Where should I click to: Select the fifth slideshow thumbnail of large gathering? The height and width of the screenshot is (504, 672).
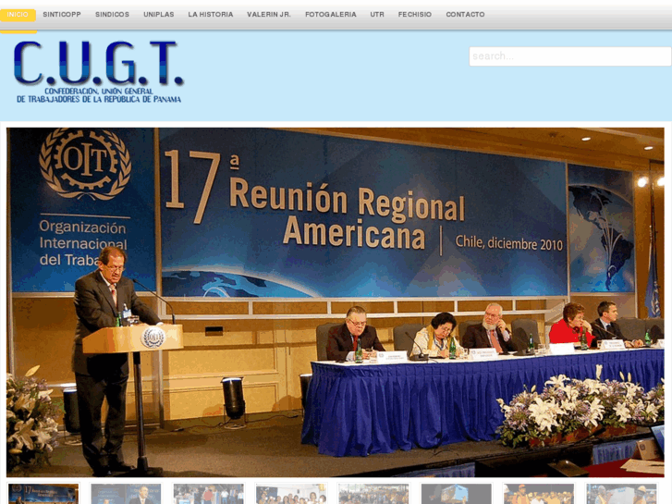[x=373, y=494]
